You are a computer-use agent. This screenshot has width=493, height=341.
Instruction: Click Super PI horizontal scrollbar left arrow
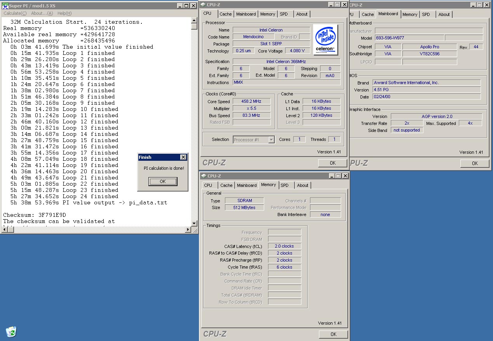pos(4,230)
